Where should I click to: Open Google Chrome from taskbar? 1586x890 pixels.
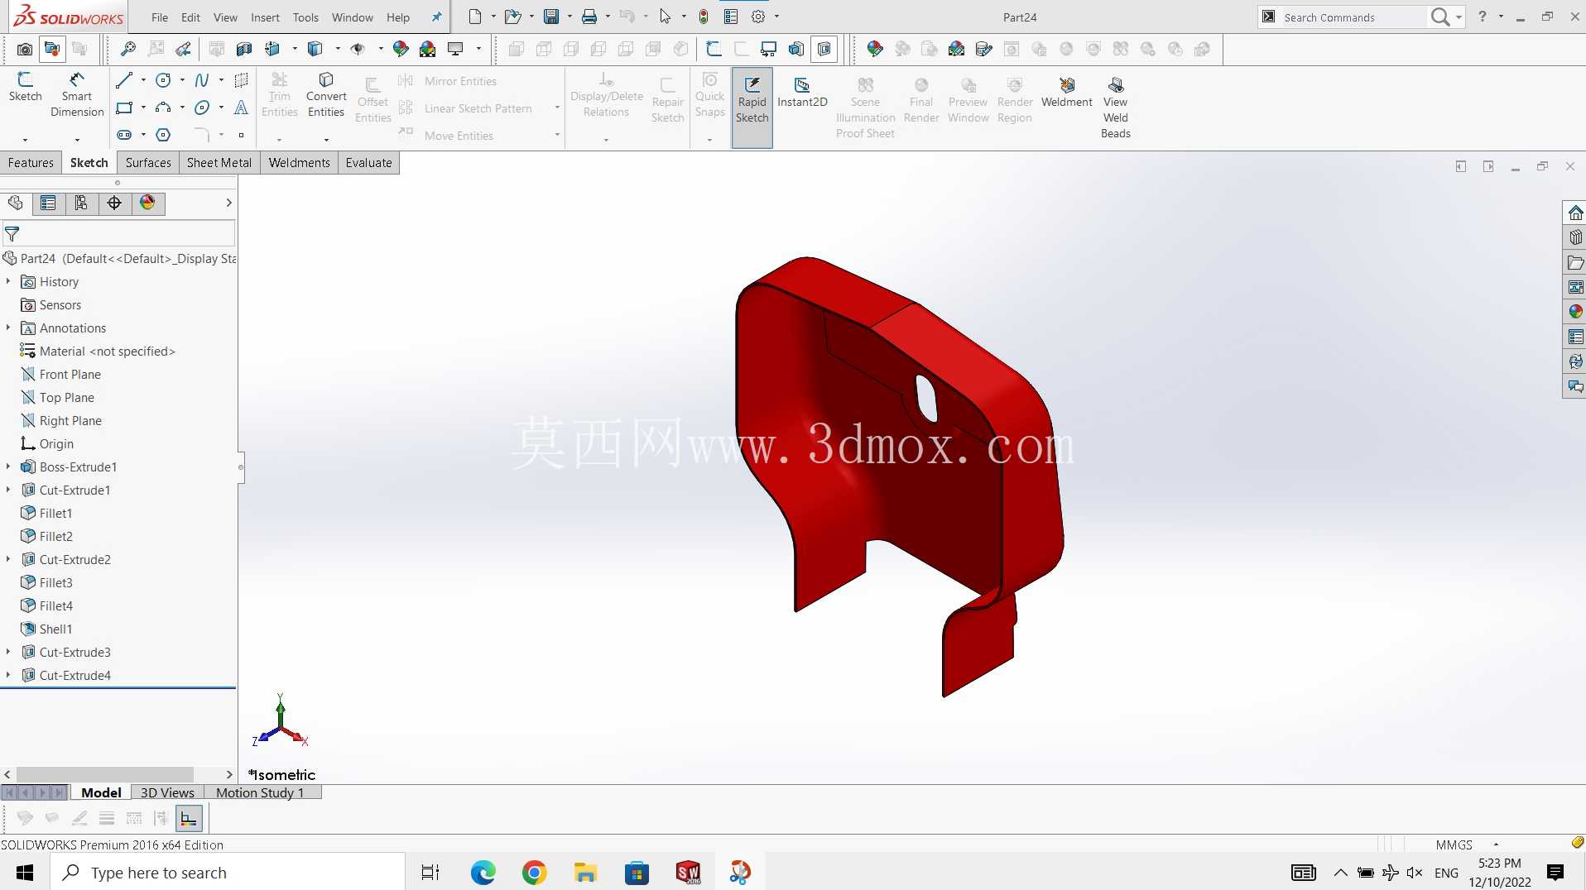[535, 873]
